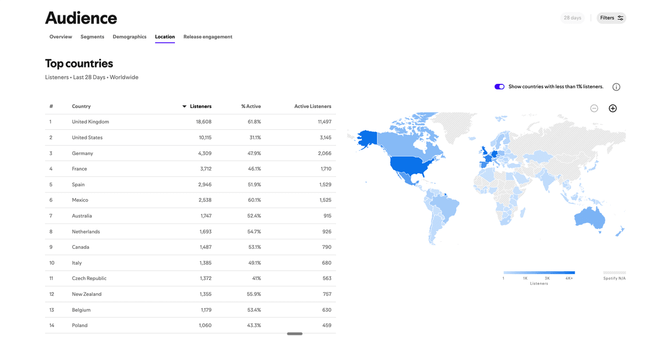Select the New Zealand row
The height and width of the screenshot is (337, 658).
point(190,294)
